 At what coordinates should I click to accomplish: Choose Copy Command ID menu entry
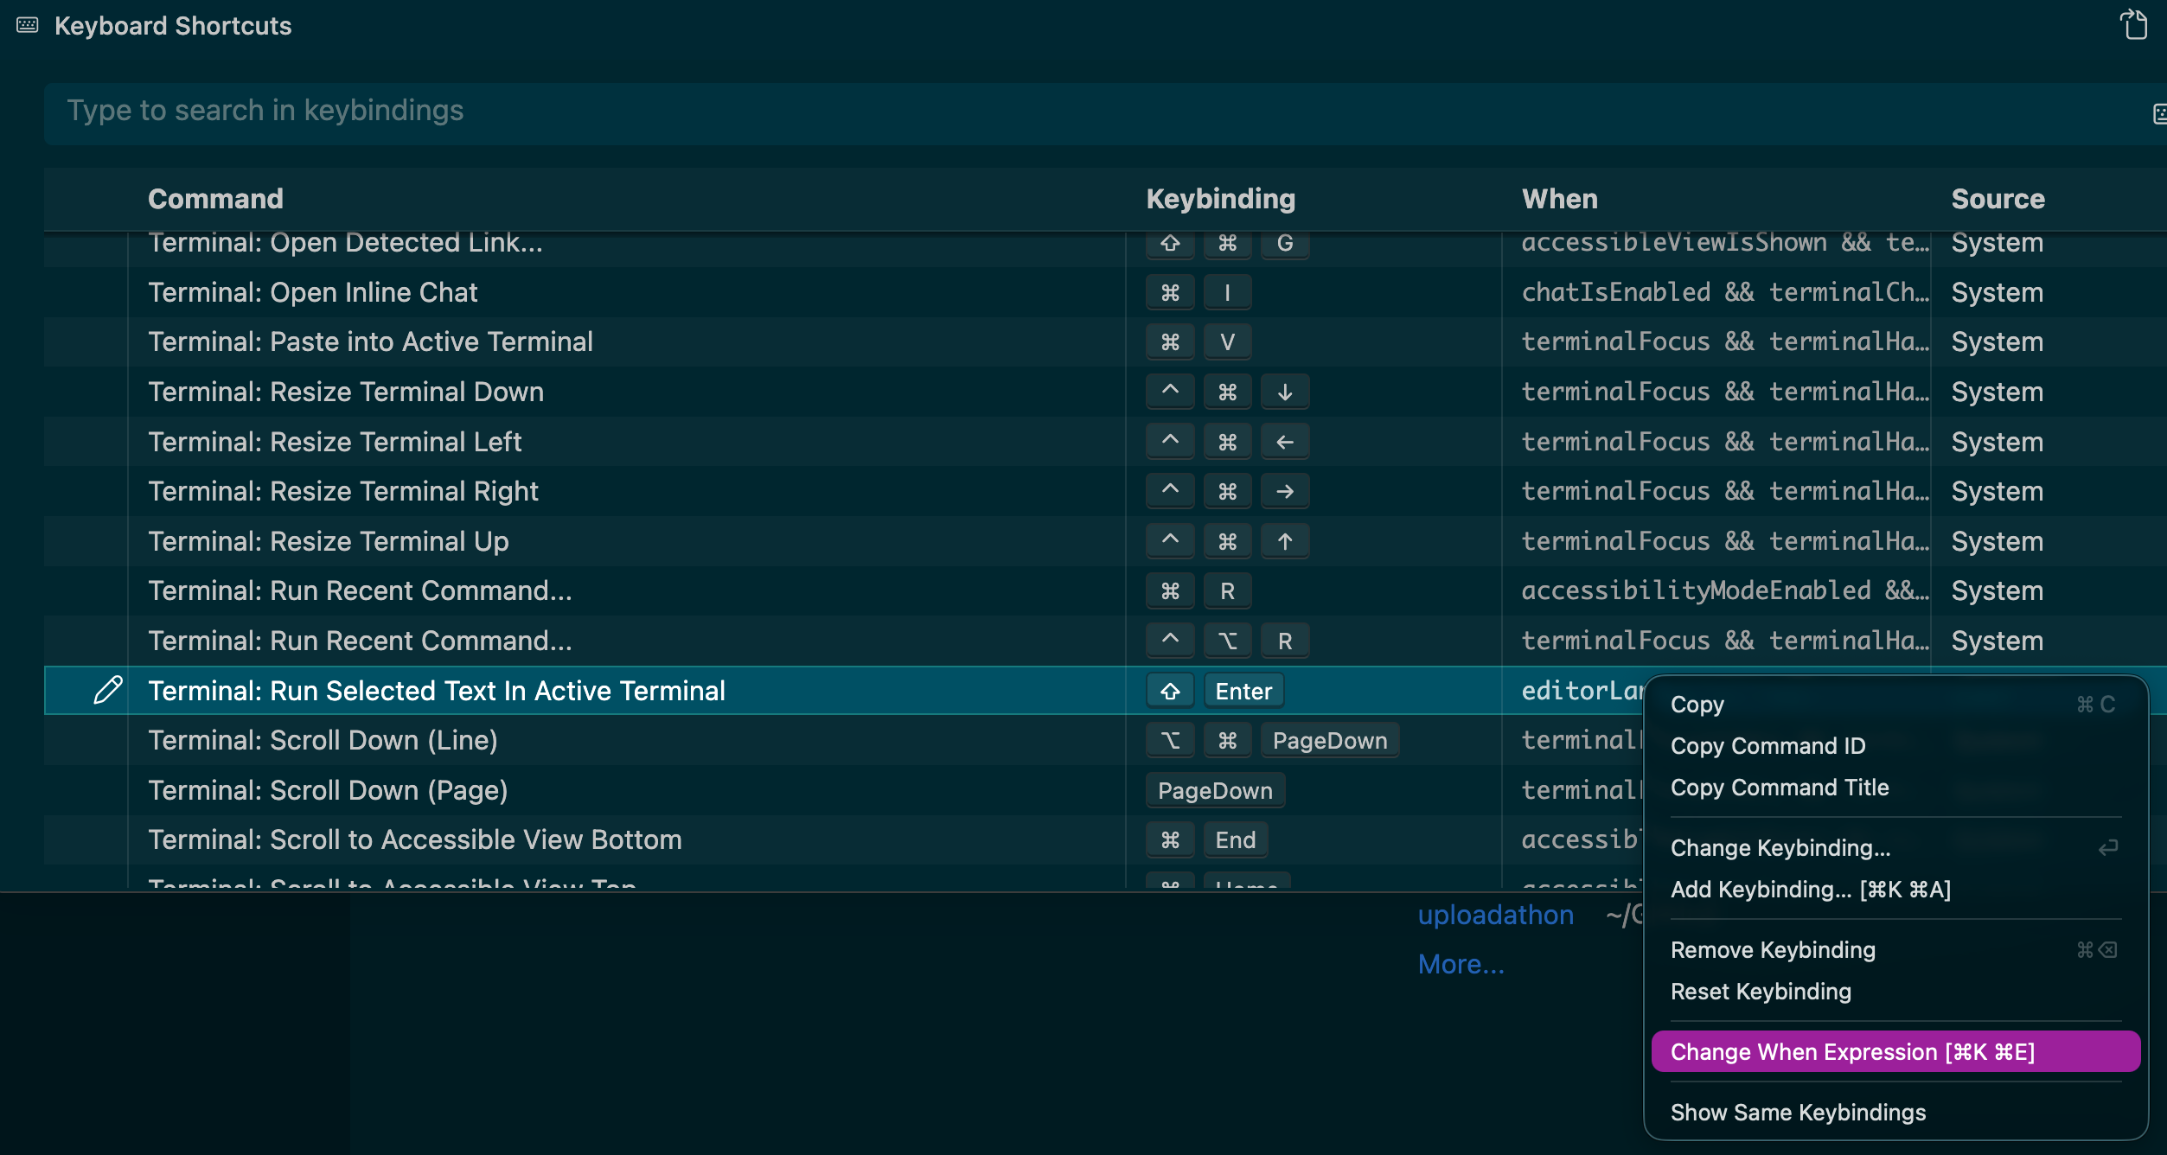pos(1767,745)
